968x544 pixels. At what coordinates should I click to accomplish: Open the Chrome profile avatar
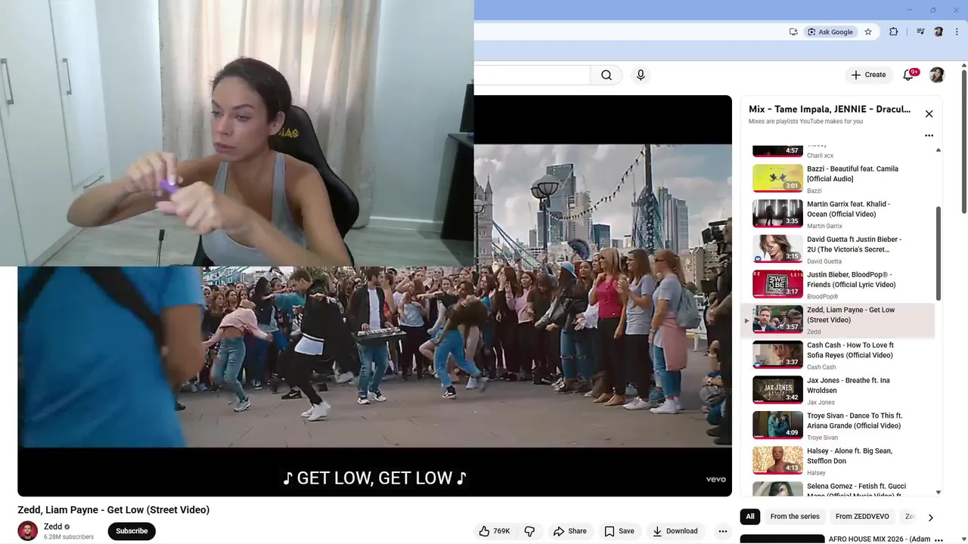pos(939,32)
